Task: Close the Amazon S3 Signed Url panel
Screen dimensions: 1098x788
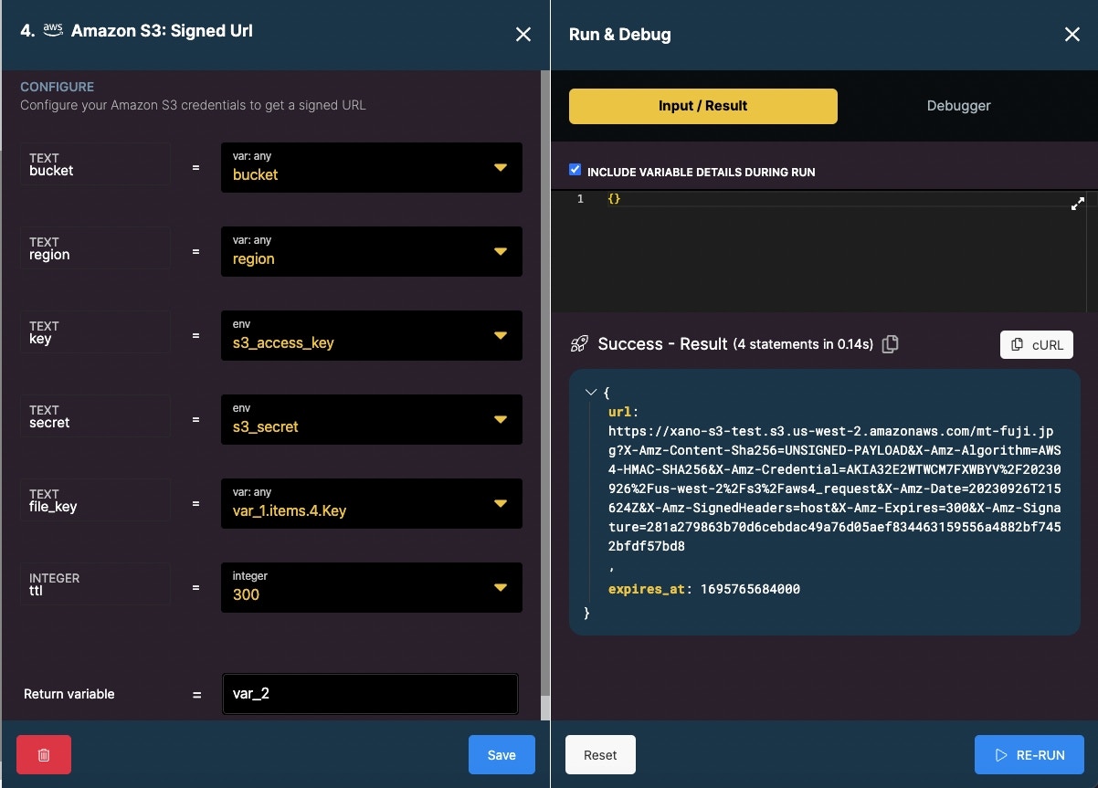Action: click(523, 35)
